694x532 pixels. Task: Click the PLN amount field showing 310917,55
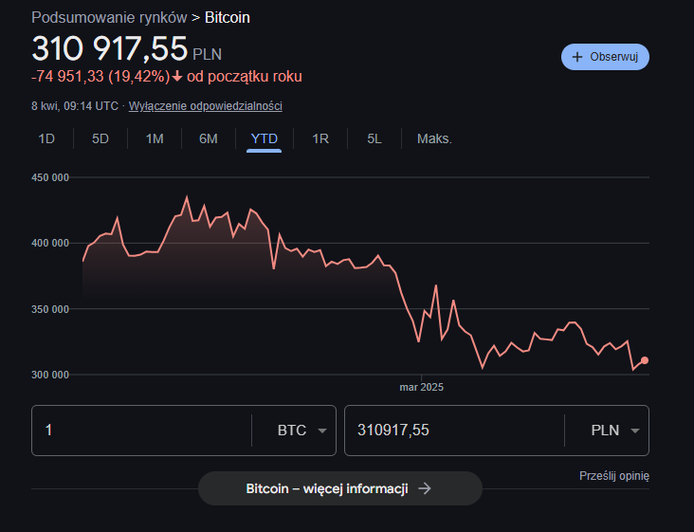pyautogui.click(x=454, y=431)
